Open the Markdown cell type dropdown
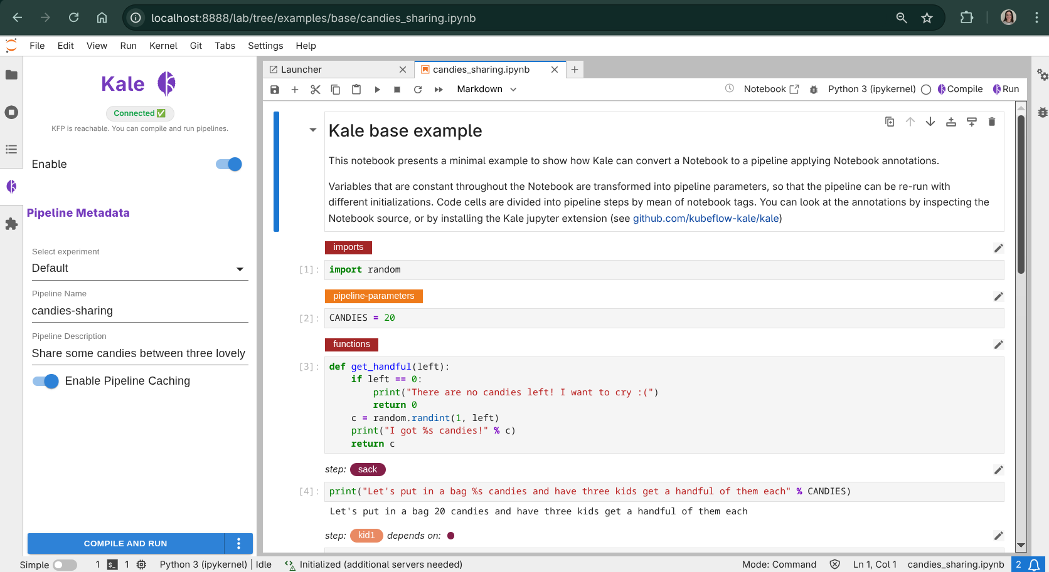The width and height of the screenshot is (1049, 572). click(486, 90)
